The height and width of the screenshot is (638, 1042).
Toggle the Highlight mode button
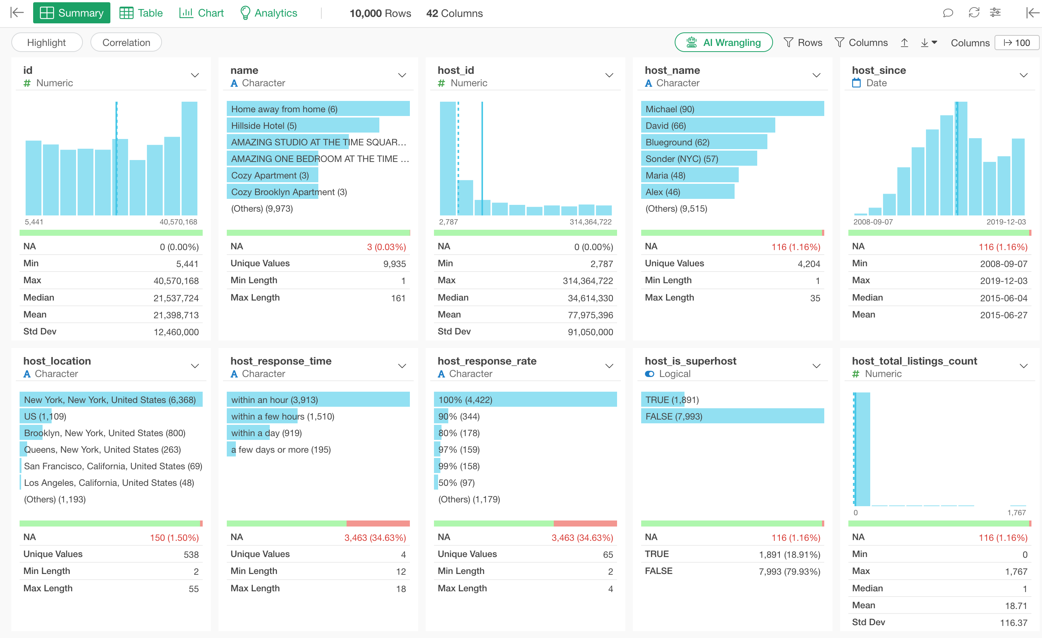coord(46,43)
